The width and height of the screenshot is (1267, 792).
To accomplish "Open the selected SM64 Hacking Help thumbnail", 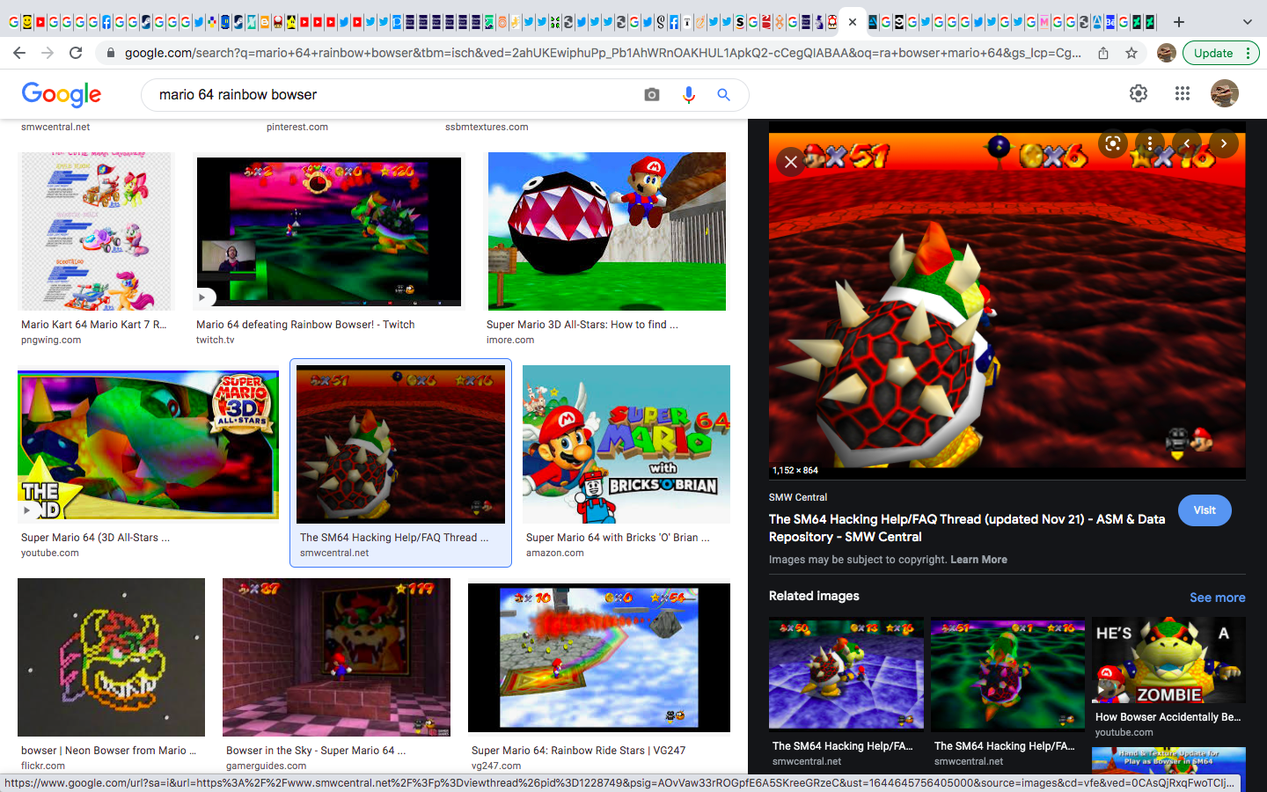I will 401,444.
